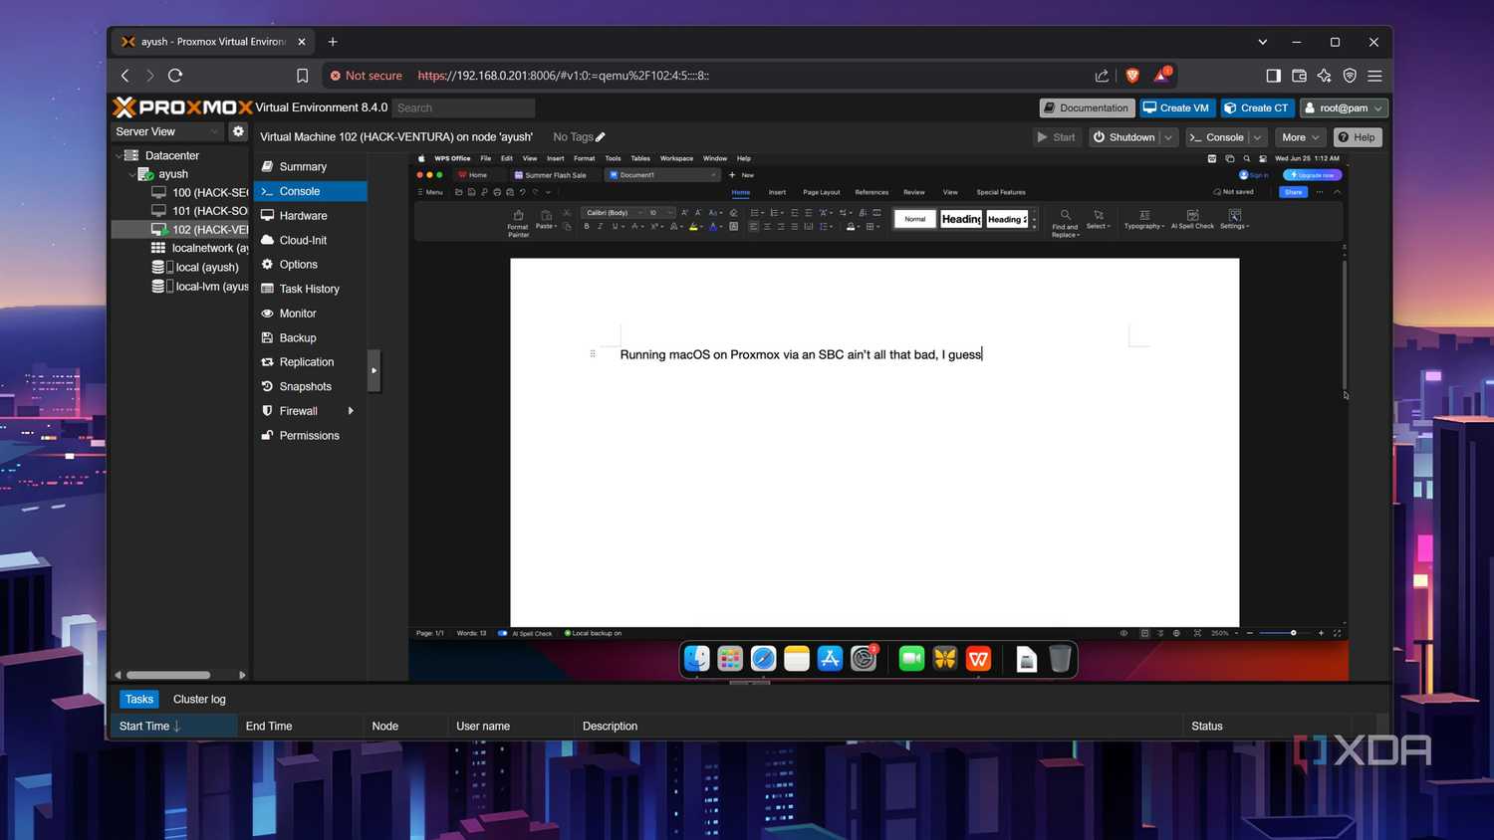Open the Snapshots section
Screen dimensions: 1494x840
pos(310,386)
